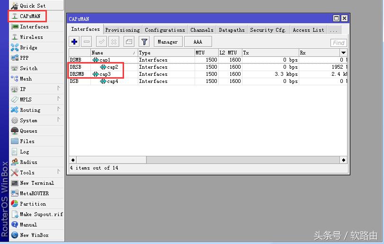This screenshot has width=384, height=244.
Task: Click the AAA button
Action: 197,42
